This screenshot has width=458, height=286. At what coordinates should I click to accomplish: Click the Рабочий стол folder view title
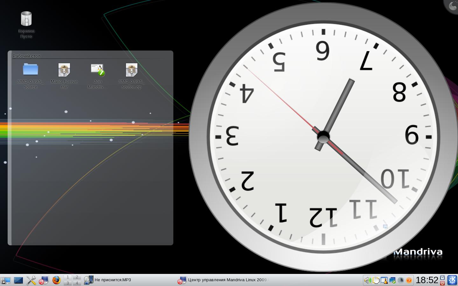[x=26, y=56]
